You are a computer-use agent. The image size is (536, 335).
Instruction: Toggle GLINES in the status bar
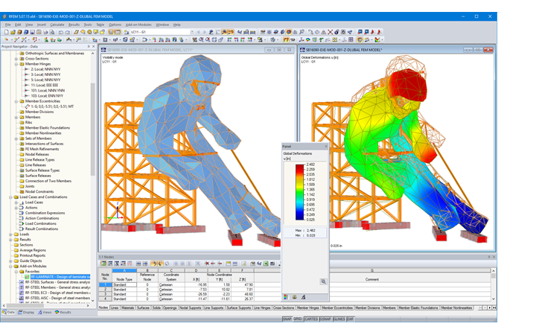tap(339, 319)
